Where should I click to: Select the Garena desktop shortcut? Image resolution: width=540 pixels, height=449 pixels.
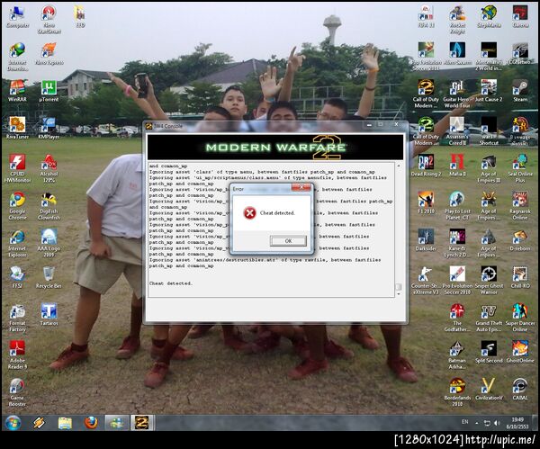(520, 16)
